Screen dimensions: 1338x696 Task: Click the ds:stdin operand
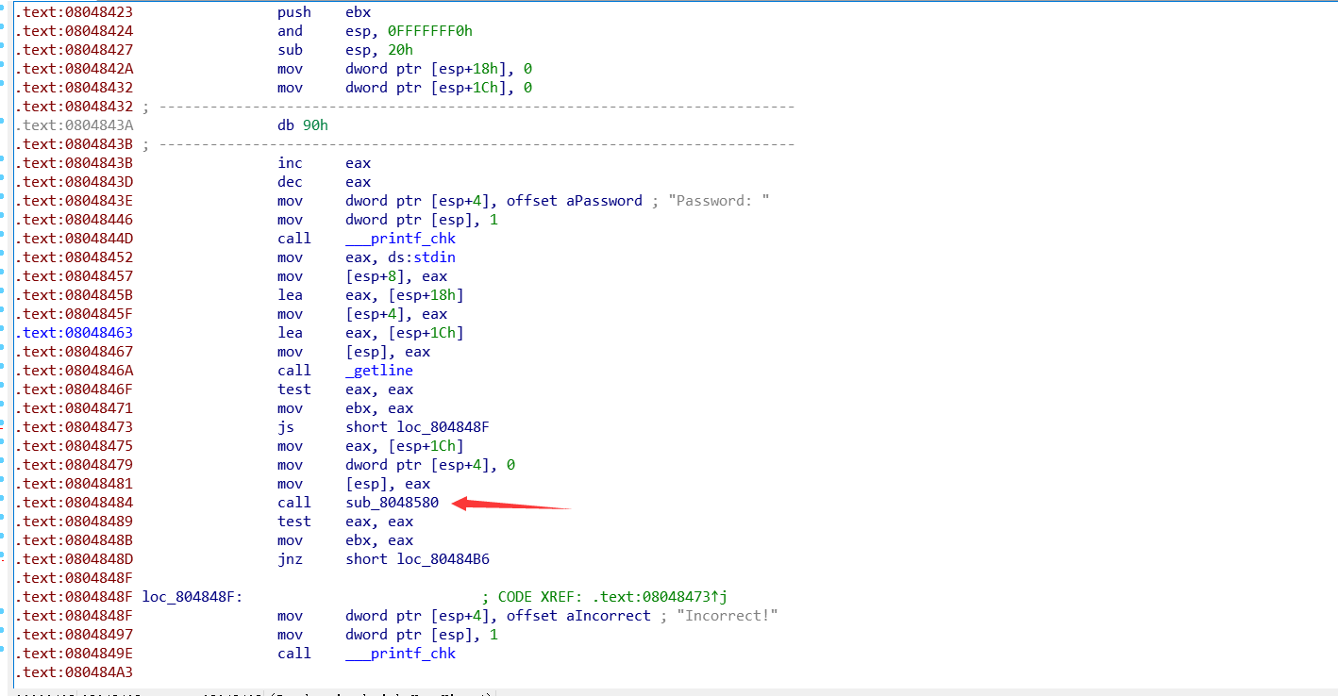[x=424, y=257]
